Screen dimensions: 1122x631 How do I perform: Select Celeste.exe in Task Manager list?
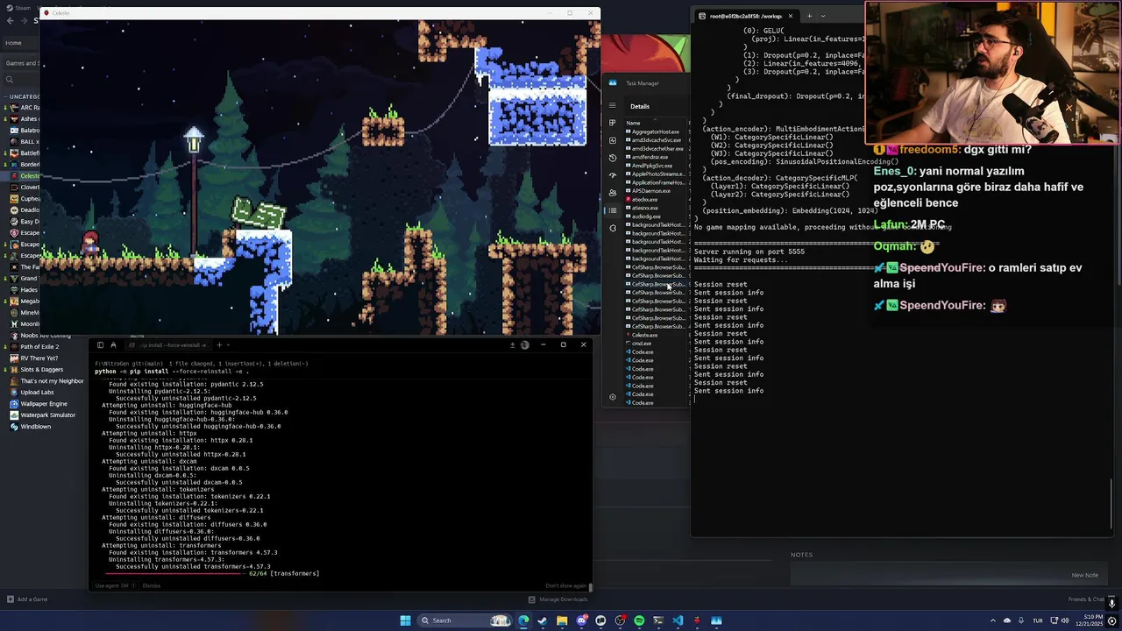click(x=644, y=335)
